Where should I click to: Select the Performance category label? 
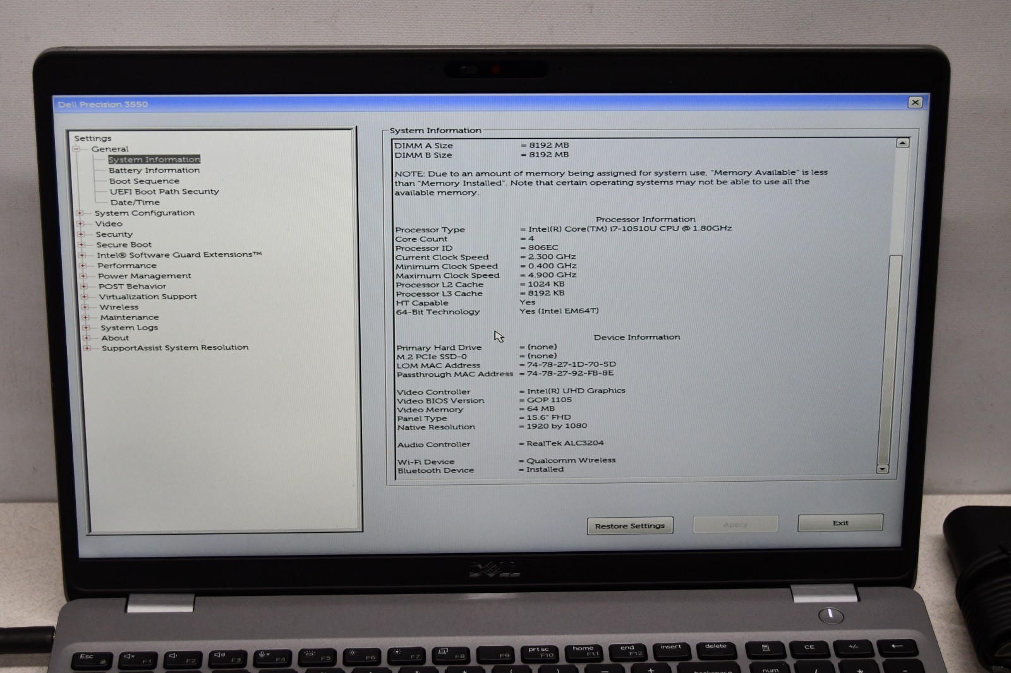point(127,266)
